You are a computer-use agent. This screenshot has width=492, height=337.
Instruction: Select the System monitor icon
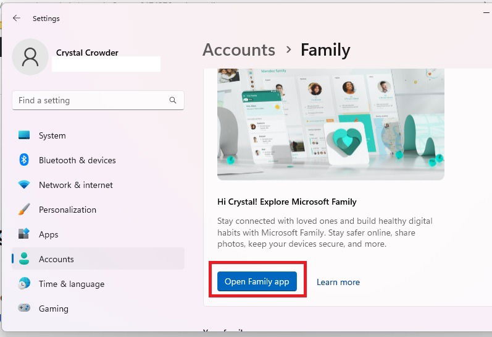pyautogui.click(x=24, y=135)
